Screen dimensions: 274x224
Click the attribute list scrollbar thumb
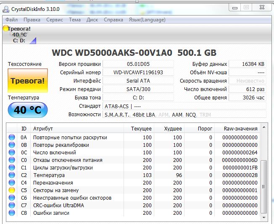264,187
